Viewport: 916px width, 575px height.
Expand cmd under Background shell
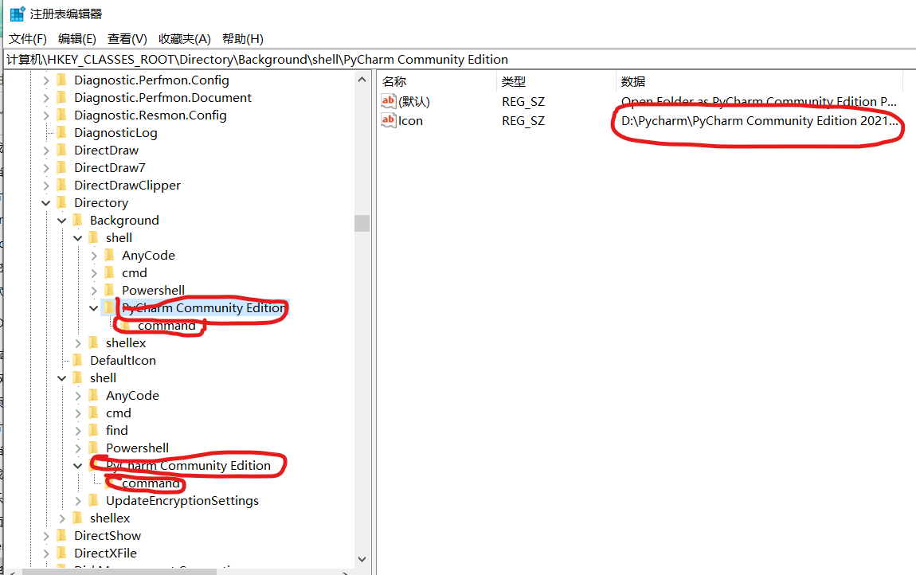pos(93,273)
